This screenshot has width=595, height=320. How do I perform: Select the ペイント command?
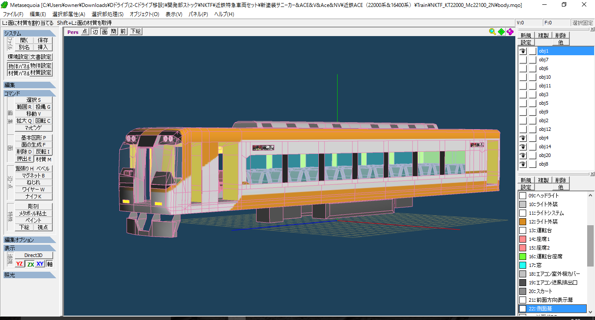coord(34,220)
